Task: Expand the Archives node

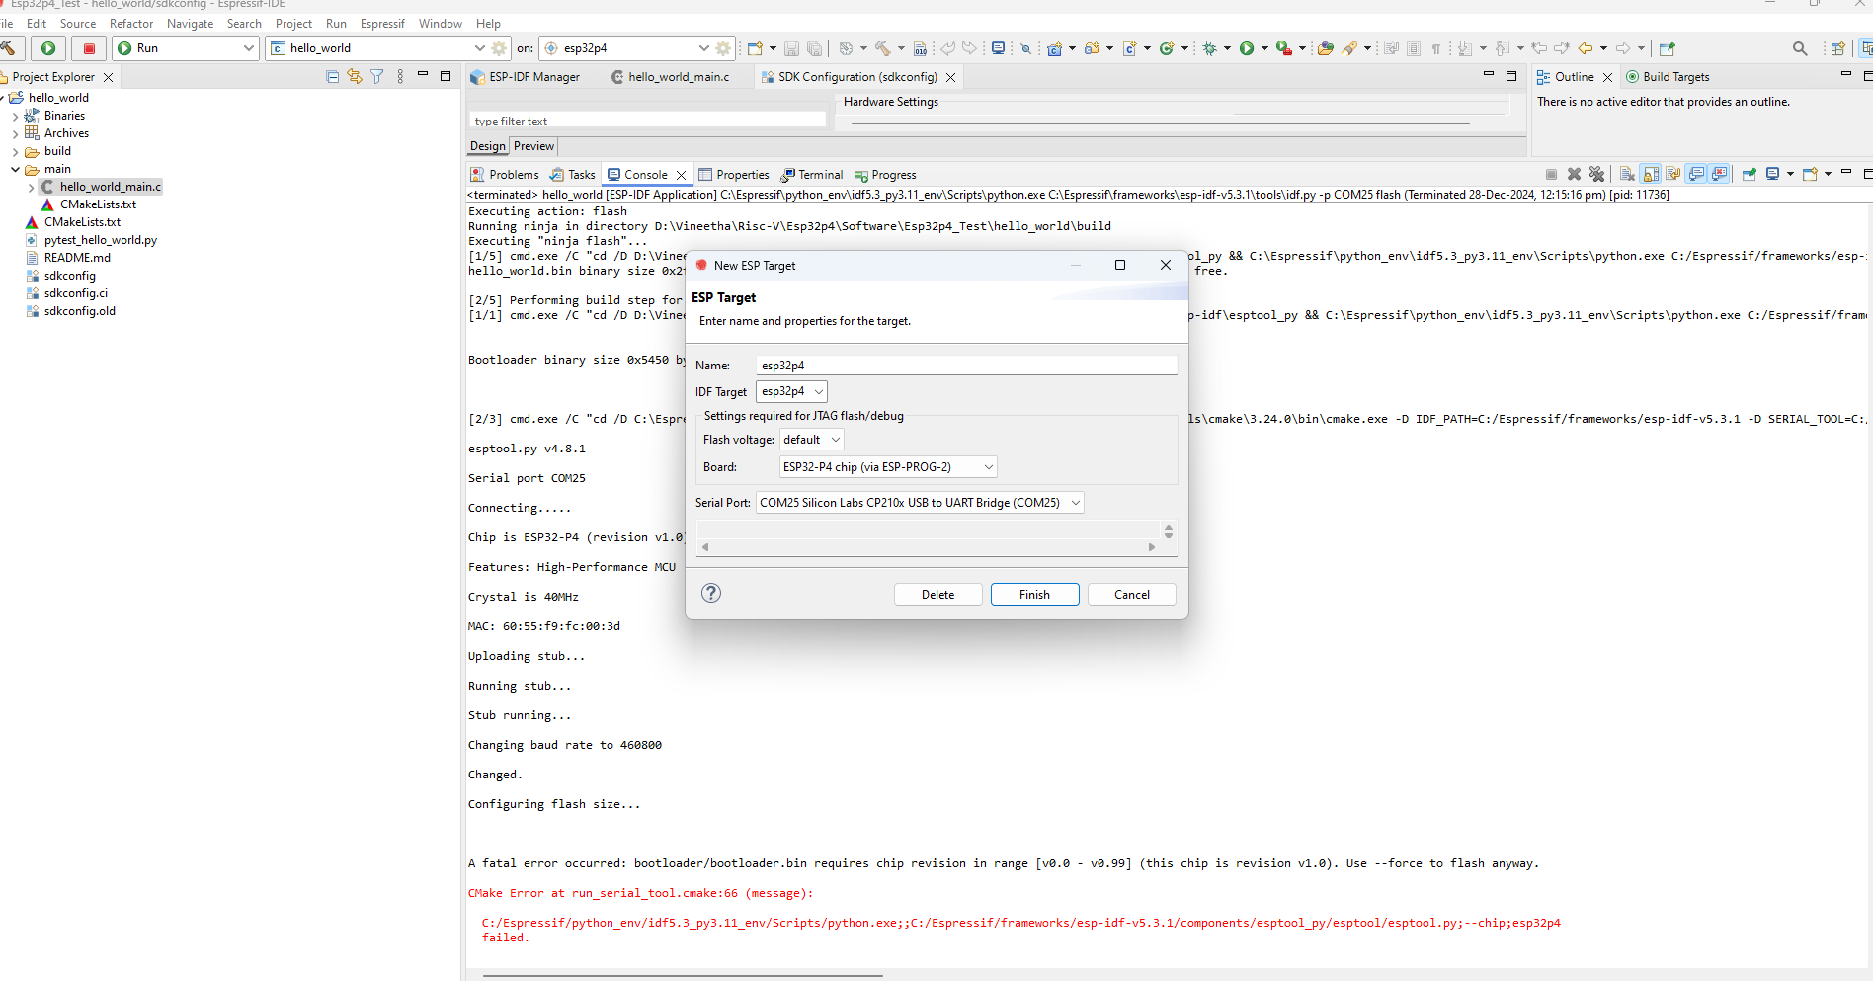Action: tap(15, 134)
